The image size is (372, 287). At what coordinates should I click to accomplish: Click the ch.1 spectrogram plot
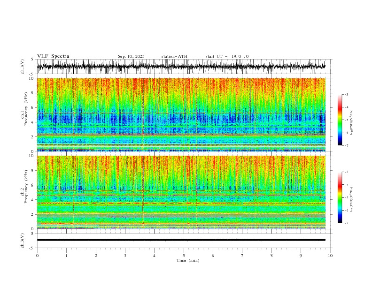(181, 114)
